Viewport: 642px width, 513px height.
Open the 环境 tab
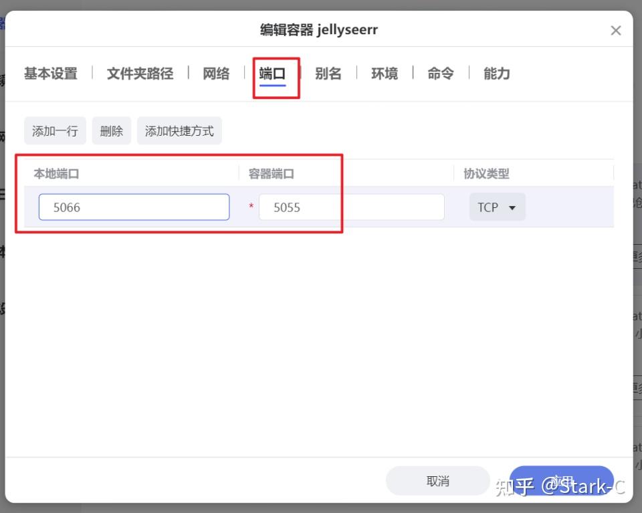pyautogui.click(x=385, y=74)
